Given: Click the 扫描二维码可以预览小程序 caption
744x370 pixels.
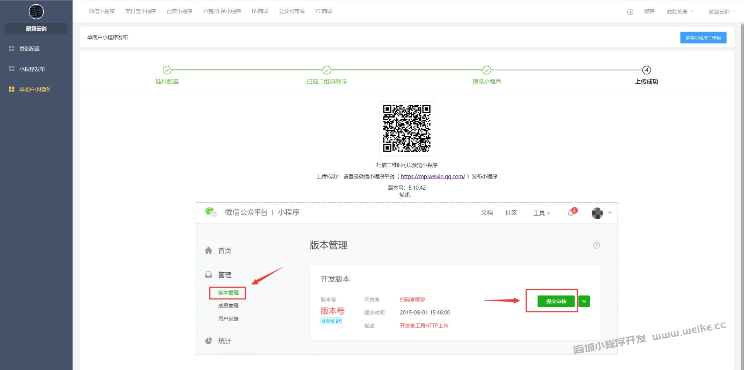Looking at the screenshot, I should (407, 165).
